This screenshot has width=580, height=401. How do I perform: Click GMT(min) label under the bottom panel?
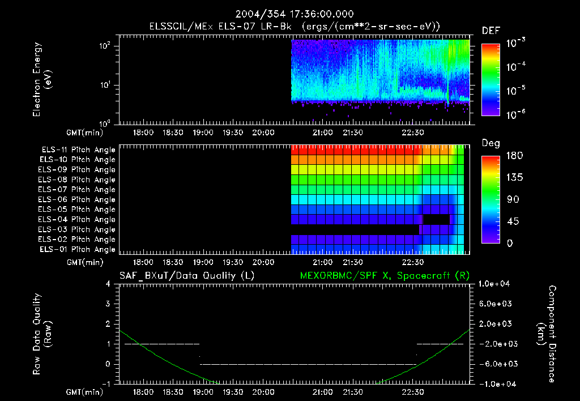tap(84, 392)
